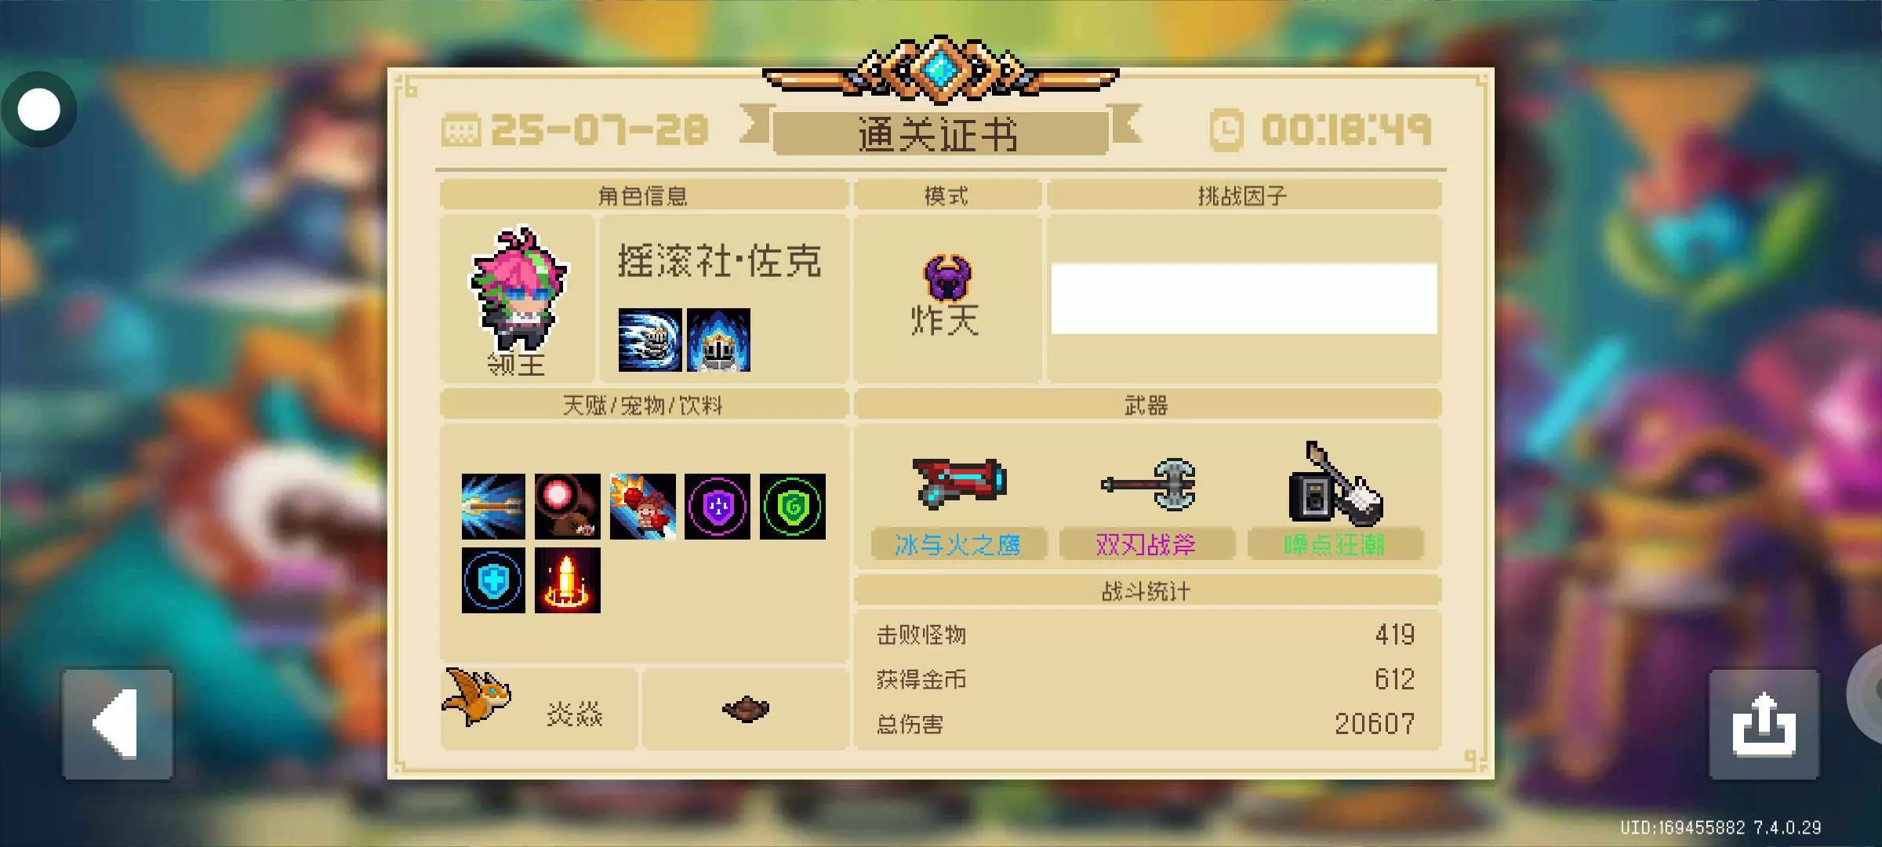Screen dimensions: 1882x847
Task: Tap the white 挑战因子 challenge factor box
Action: click(1244, 299)
